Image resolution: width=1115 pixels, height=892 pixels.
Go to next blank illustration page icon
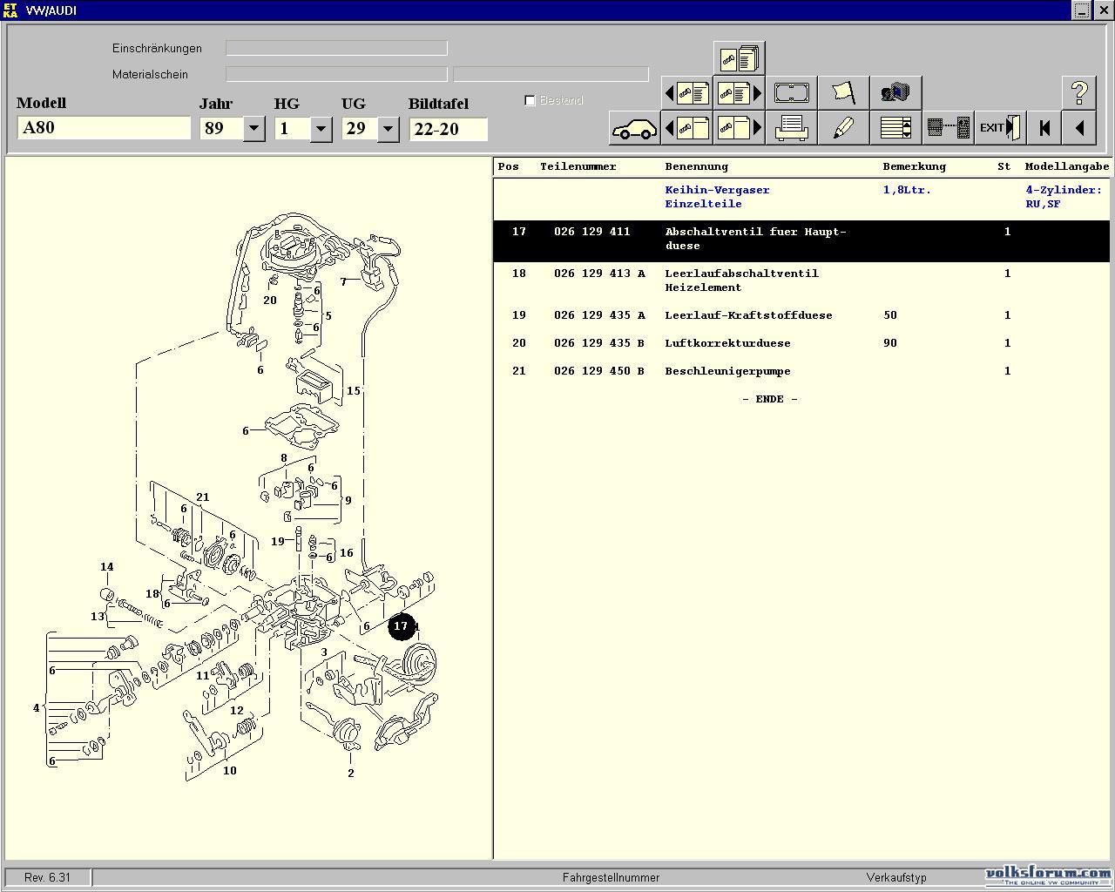740,128
